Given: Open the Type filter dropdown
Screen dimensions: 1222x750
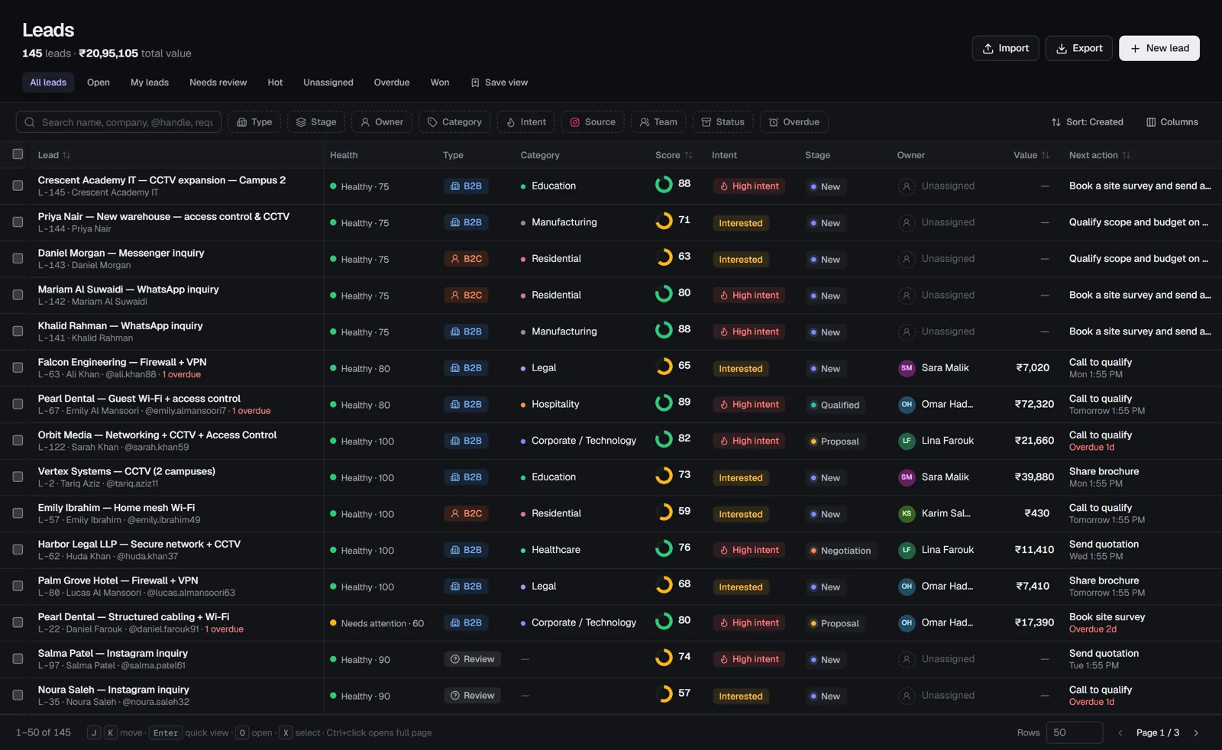Looking at the screenshot, I should [x=254, y=122].
